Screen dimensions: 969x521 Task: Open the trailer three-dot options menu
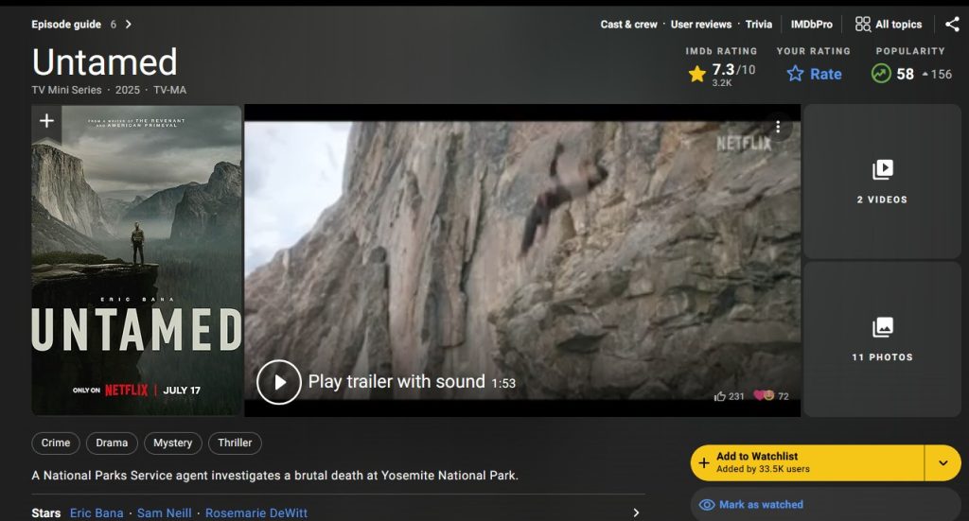point(778,127)
